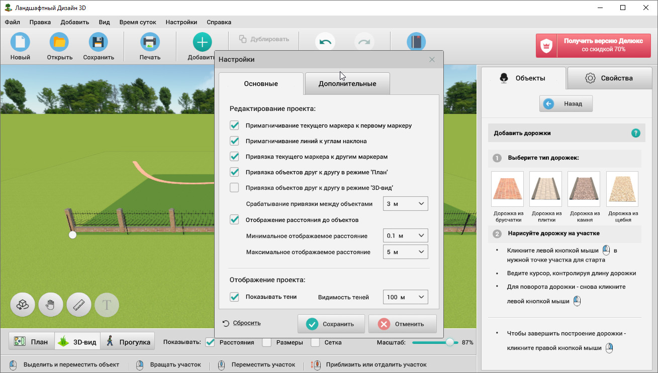
Task: Click the 'Масштаб' zoom slider
Action: click(431, 342)
